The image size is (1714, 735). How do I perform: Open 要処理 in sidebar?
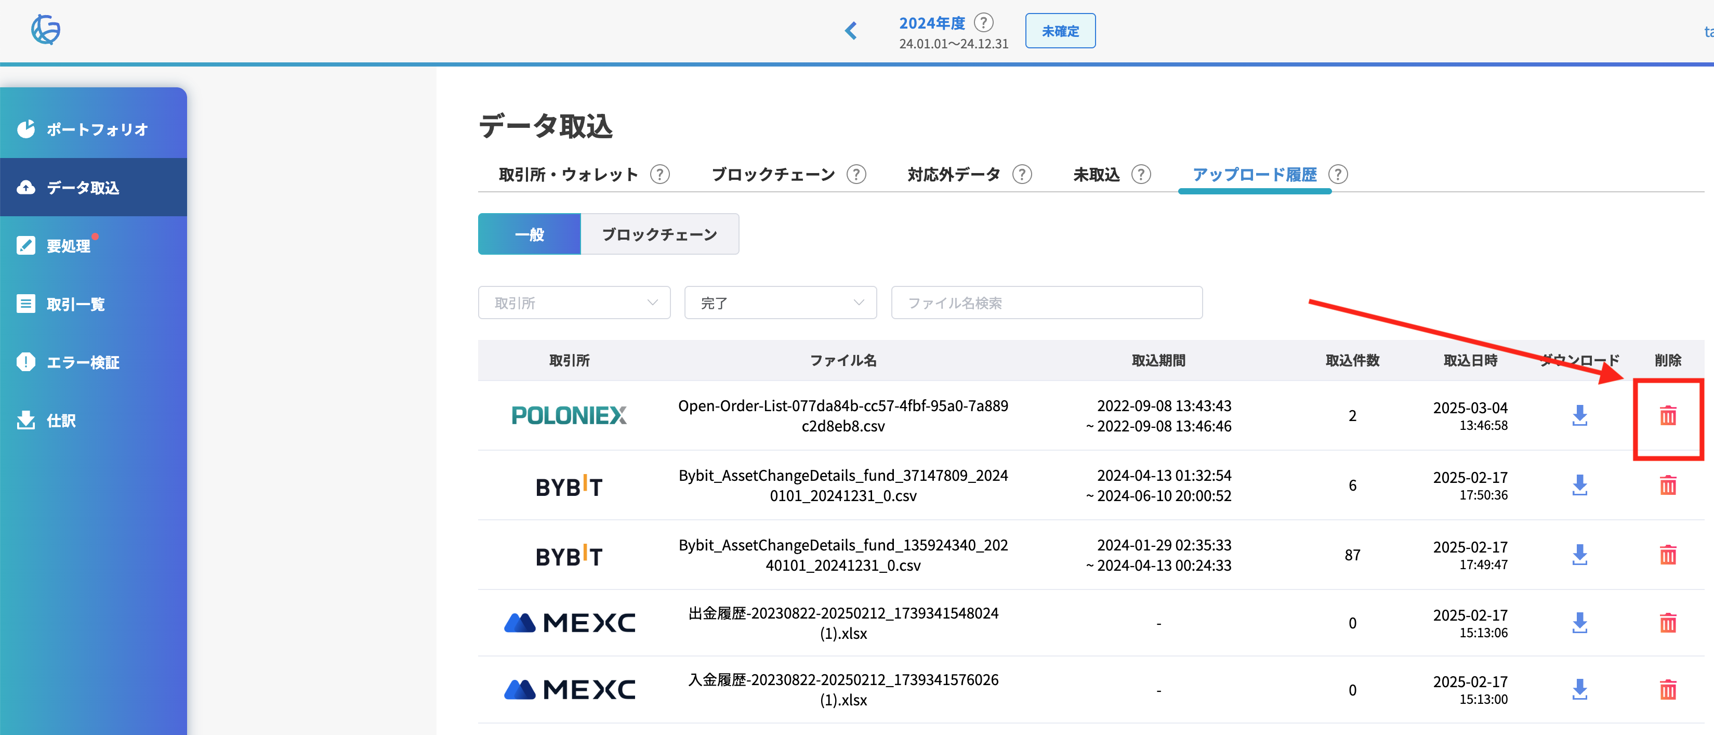(x=93, y=246)
